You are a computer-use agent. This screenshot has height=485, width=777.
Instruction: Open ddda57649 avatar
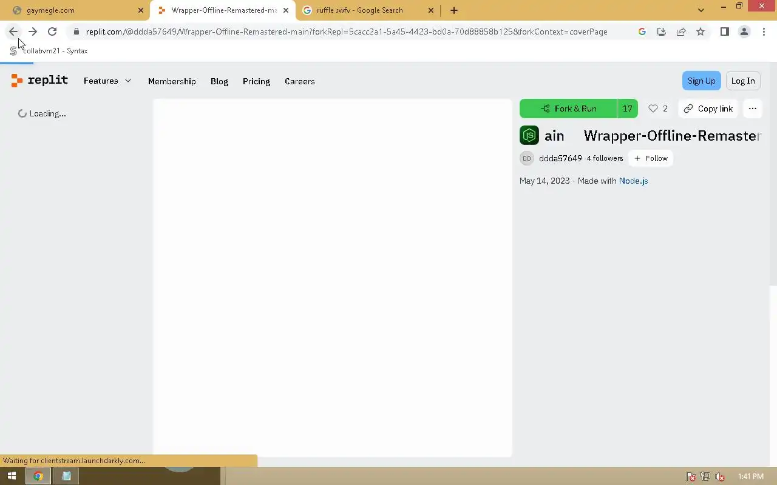pyautogui.click(x=526, y=158)
